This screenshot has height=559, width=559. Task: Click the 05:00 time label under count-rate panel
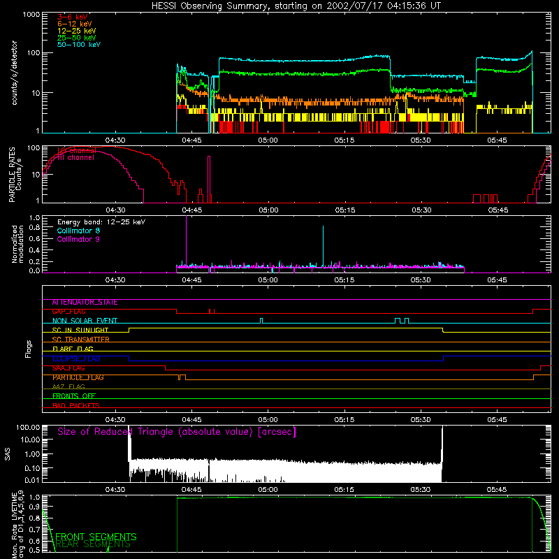[x=268, y=140]
